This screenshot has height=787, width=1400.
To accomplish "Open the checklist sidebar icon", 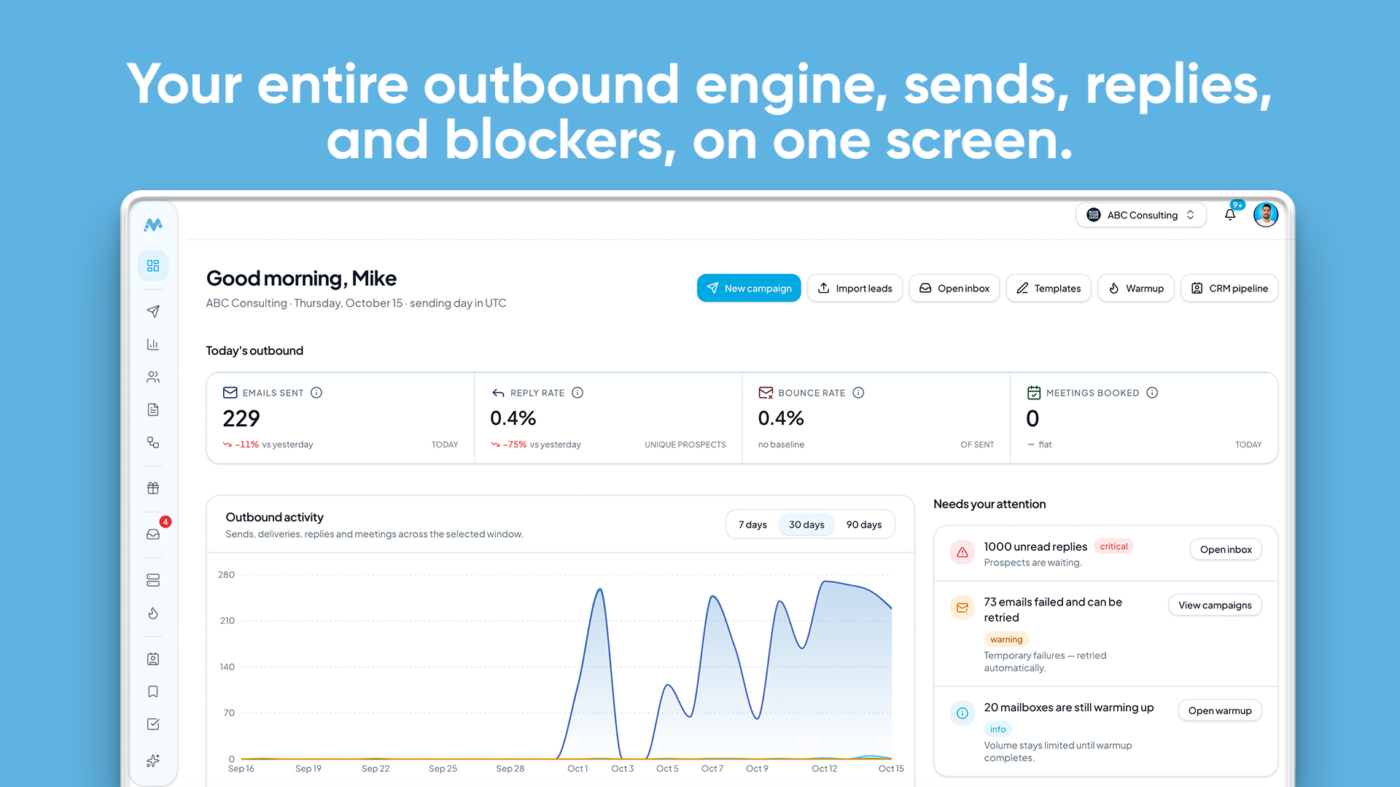I will click(x=153, y=724).
